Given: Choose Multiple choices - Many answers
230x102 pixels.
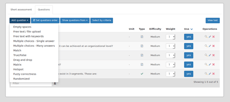Looking at the screenshot, I should point(34,46).
